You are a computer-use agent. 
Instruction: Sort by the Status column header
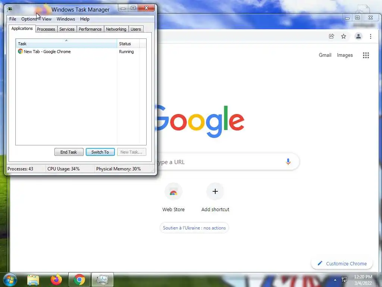tap(128, 43)
